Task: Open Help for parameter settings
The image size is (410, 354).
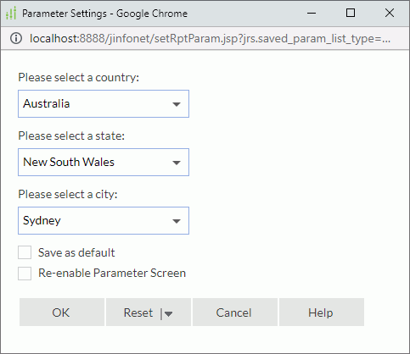Action: pos(322,313)
